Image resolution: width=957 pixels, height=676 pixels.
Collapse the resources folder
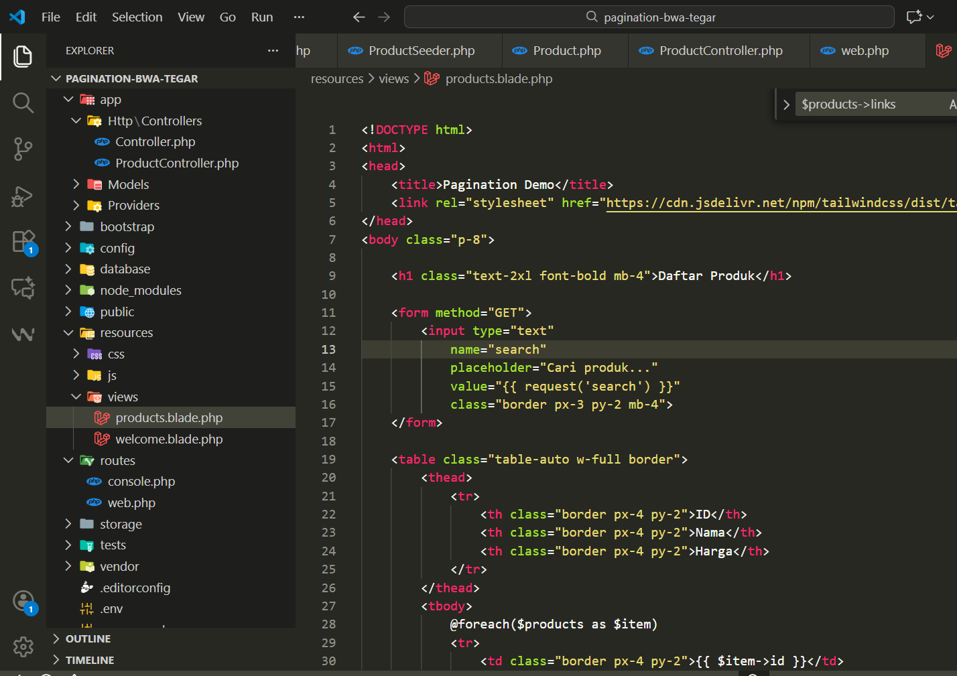(126, 333)
